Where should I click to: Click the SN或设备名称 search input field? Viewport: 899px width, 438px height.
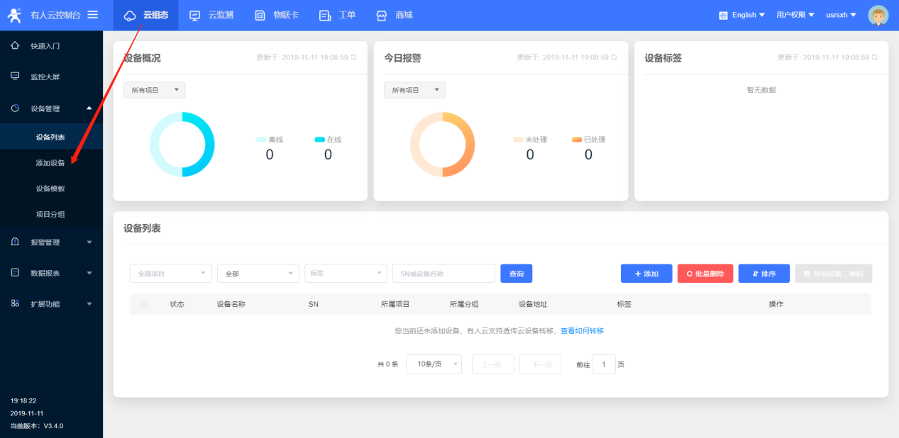(x=443, y=274)
